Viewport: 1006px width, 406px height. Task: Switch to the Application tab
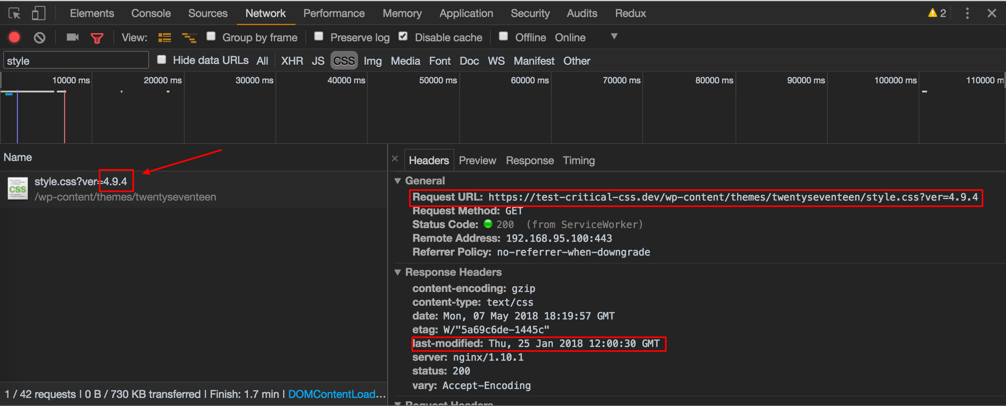click(x=466, y=13)
